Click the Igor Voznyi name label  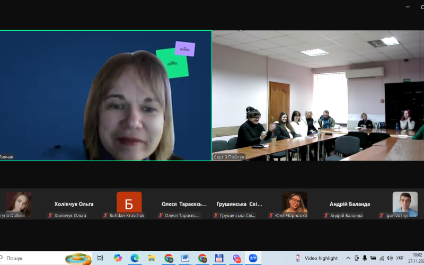point(396,216)
